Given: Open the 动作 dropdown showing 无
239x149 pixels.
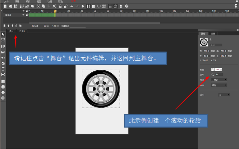Looking at the screenshot, I should (224, 95).
